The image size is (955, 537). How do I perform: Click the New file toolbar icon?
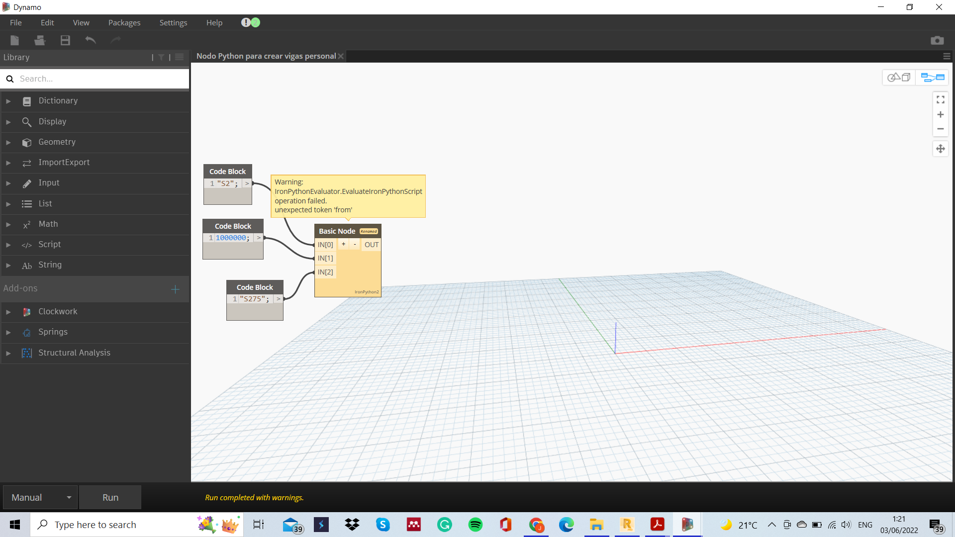coord(14,40)
